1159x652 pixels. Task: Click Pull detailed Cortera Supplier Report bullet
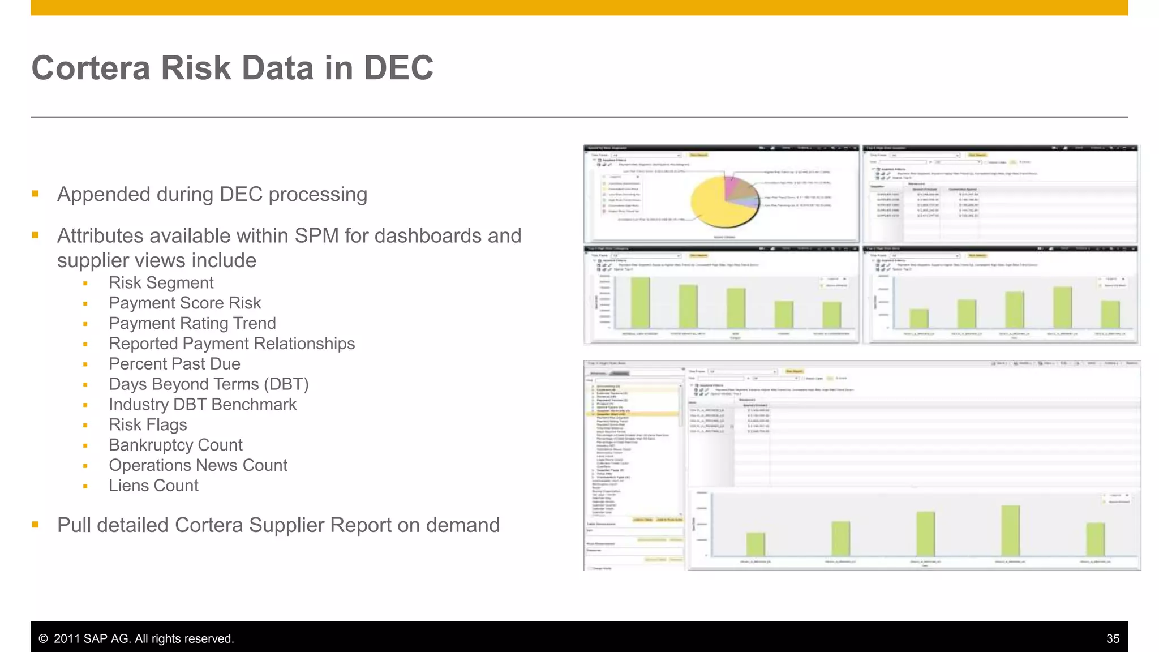278,525
